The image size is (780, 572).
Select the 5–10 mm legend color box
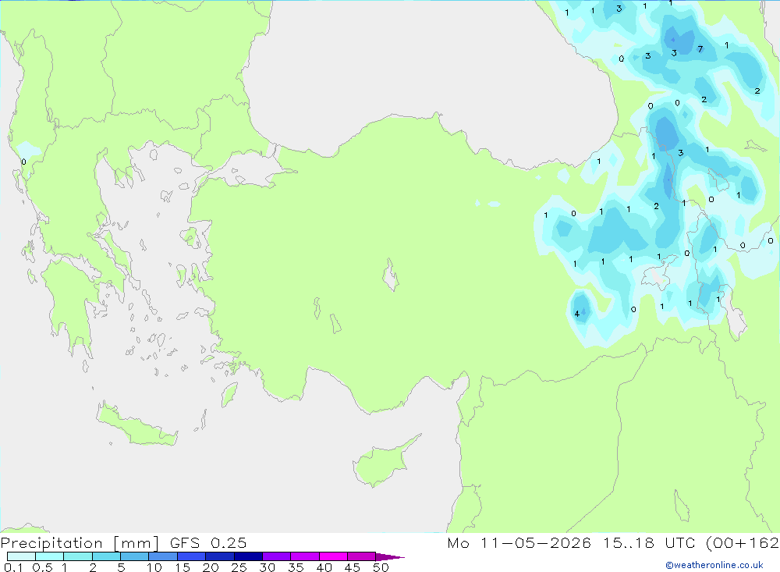[x=135, y=556]
